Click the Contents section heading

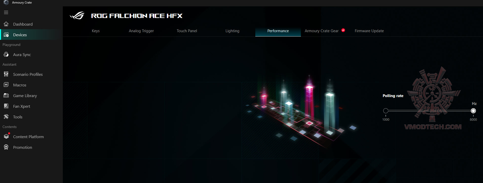pos(9,127)
